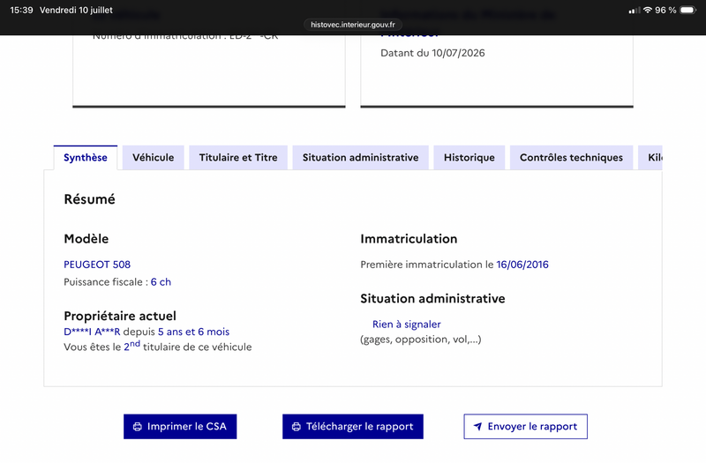Switch to the Véhicule tab
The width and height of the screenshot is (706, 463).
pos(153,158)
